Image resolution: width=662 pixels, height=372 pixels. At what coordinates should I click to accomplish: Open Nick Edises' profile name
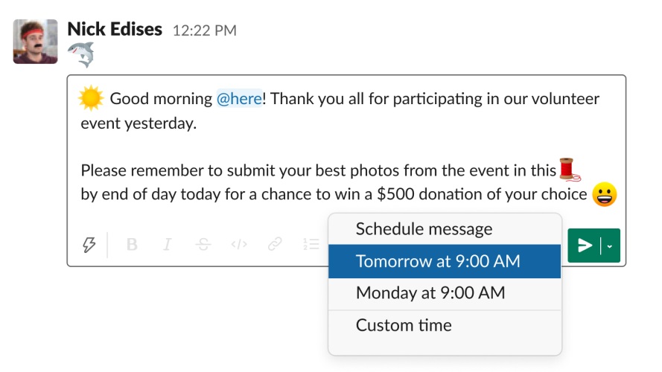[115, 29]
